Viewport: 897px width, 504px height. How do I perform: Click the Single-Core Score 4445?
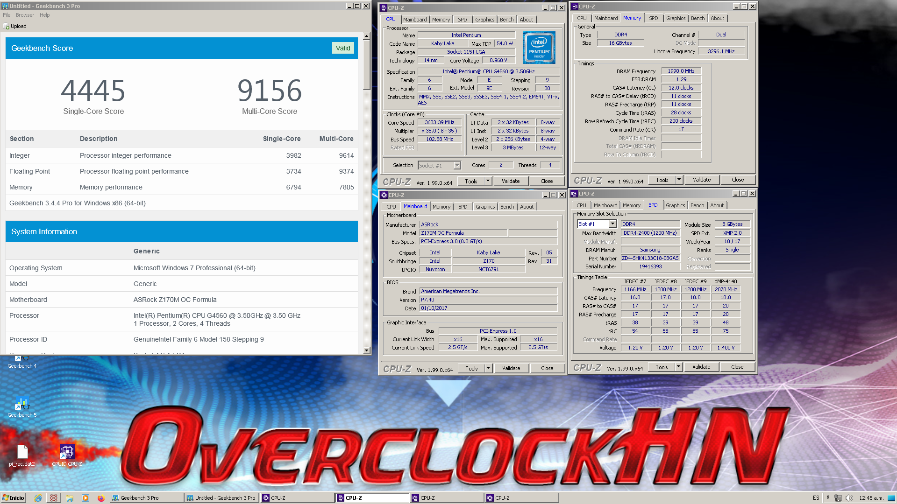click(x=93, y=91)
